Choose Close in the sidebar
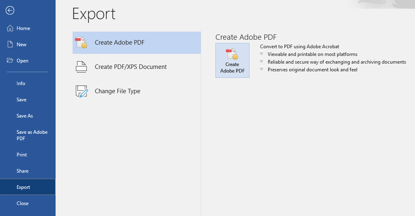415x216 pixels. 28,203
